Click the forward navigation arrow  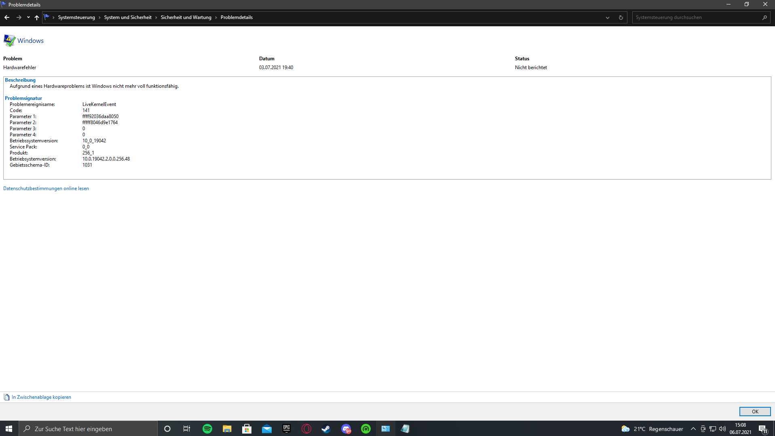[x=19, y=17]
